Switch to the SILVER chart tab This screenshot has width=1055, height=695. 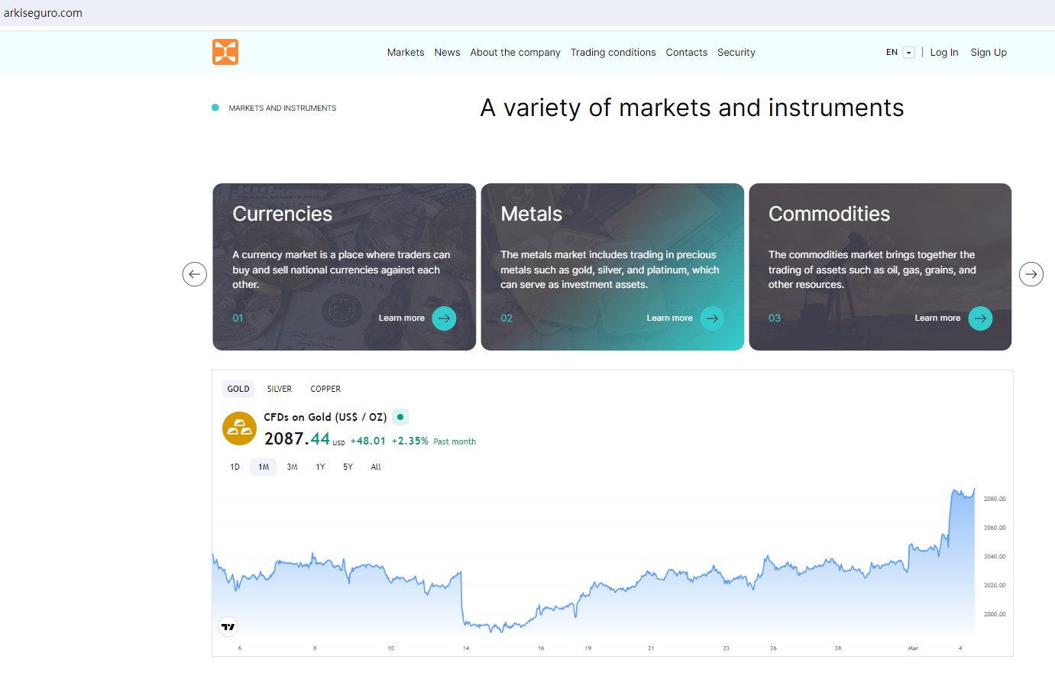[280, 389]
